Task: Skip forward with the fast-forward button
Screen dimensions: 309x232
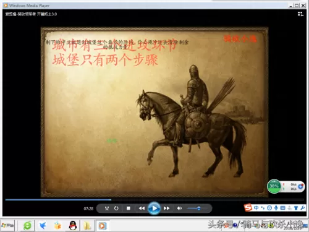Action: (x=166, y=208)
